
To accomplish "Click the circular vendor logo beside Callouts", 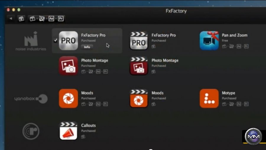I will (31, 131).
